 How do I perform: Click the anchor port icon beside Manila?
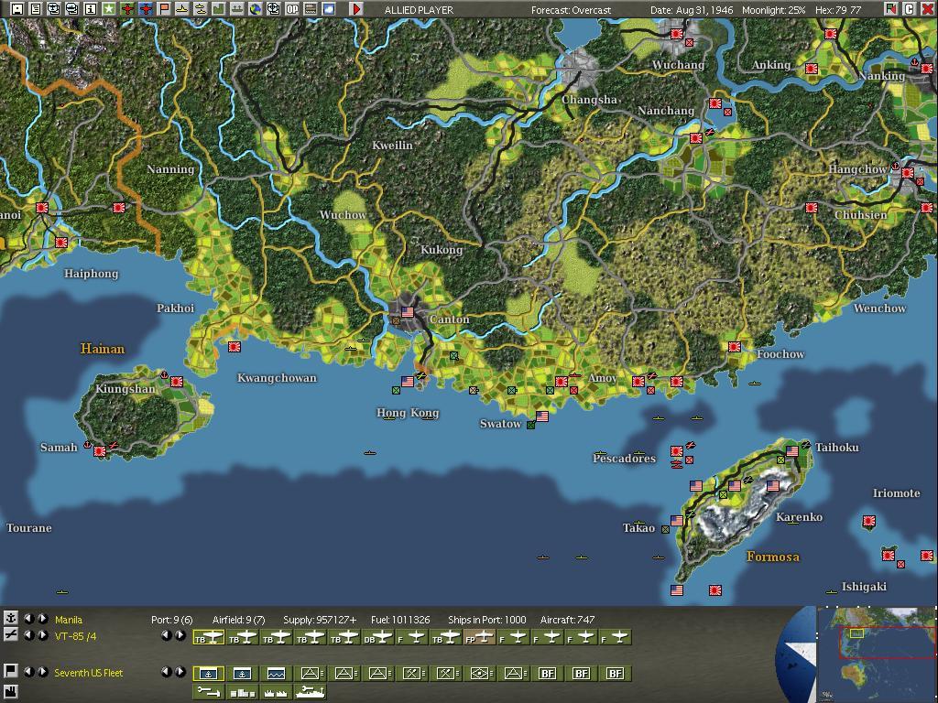[10, 619]
